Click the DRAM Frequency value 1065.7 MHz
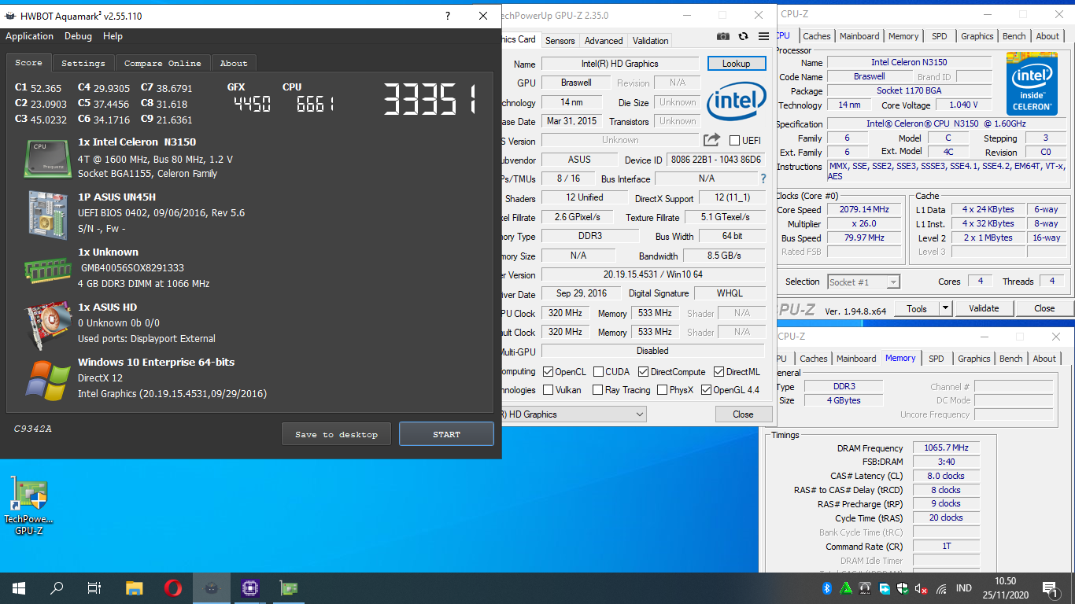The image size is (1075, 604). (946, 447)
